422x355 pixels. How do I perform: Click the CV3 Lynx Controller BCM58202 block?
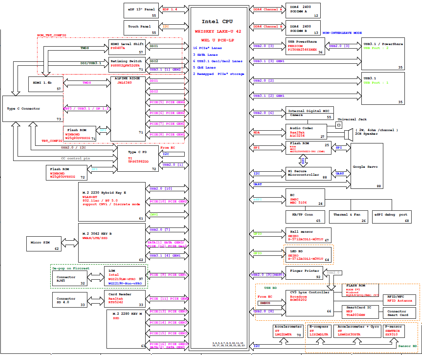pyautogui.click(x=310, y=303)
